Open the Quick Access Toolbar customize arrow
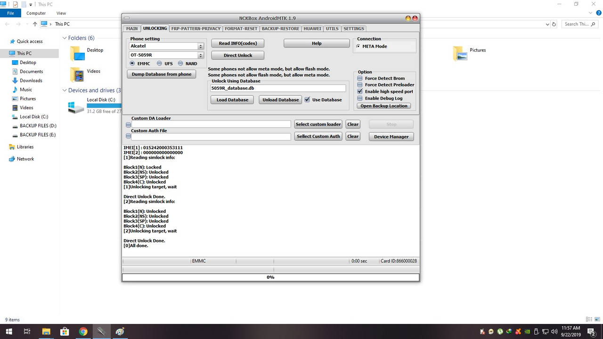 [x=31, y=4]
